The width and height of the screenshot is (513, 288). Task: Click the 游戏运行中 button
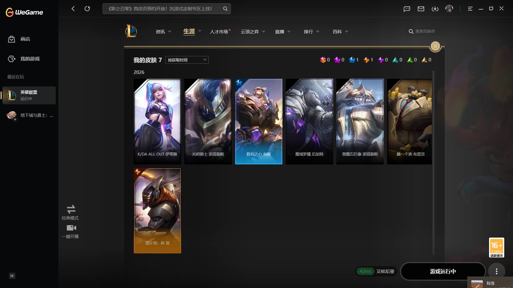coord(443,271)
